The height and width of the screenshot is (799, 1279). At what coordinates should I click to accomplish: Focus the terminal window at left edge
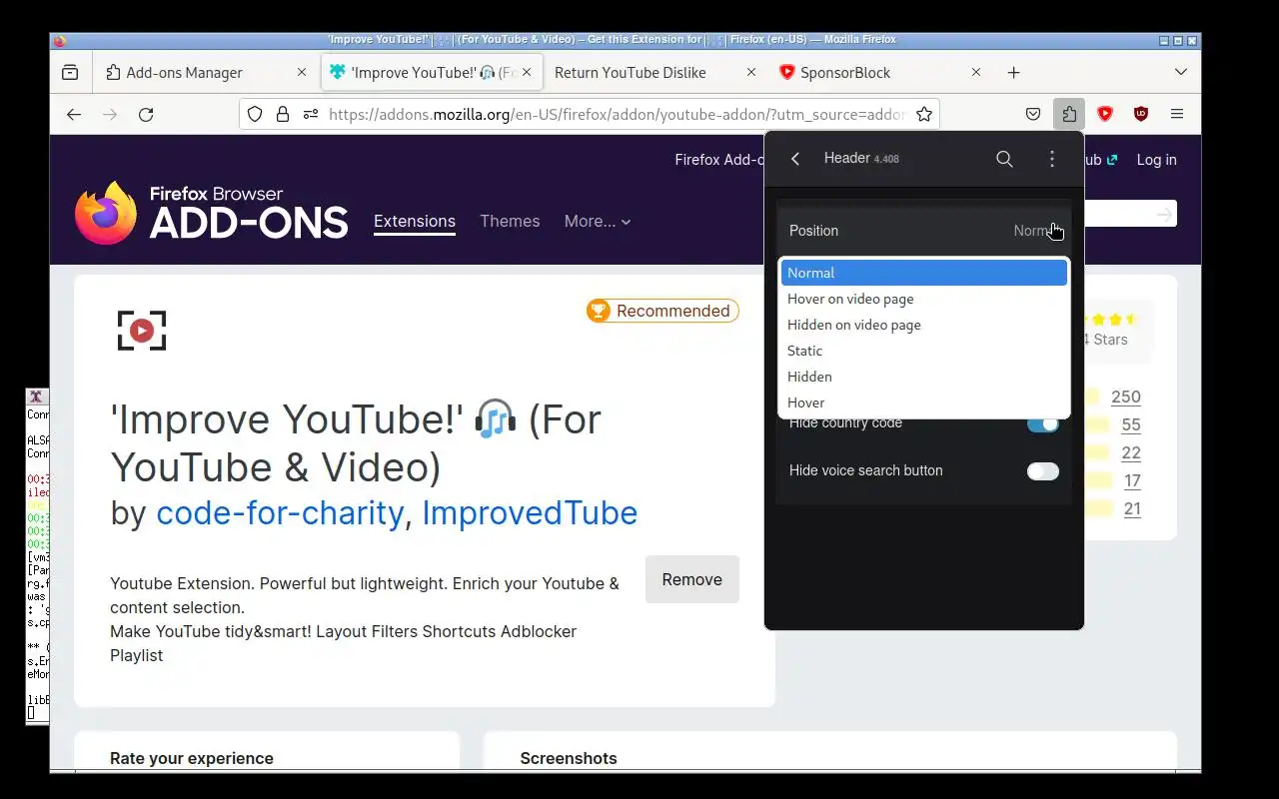(x=37, y=555)
